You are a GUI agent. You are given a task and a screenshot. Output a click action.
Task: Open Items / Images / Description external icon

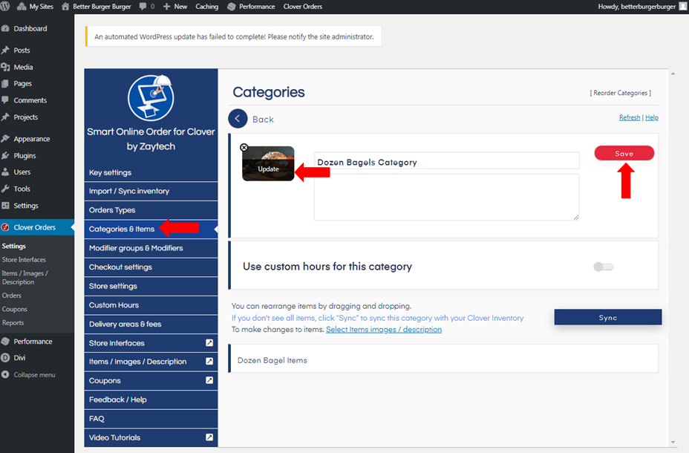pyautogui.click(x=209, y=361)
